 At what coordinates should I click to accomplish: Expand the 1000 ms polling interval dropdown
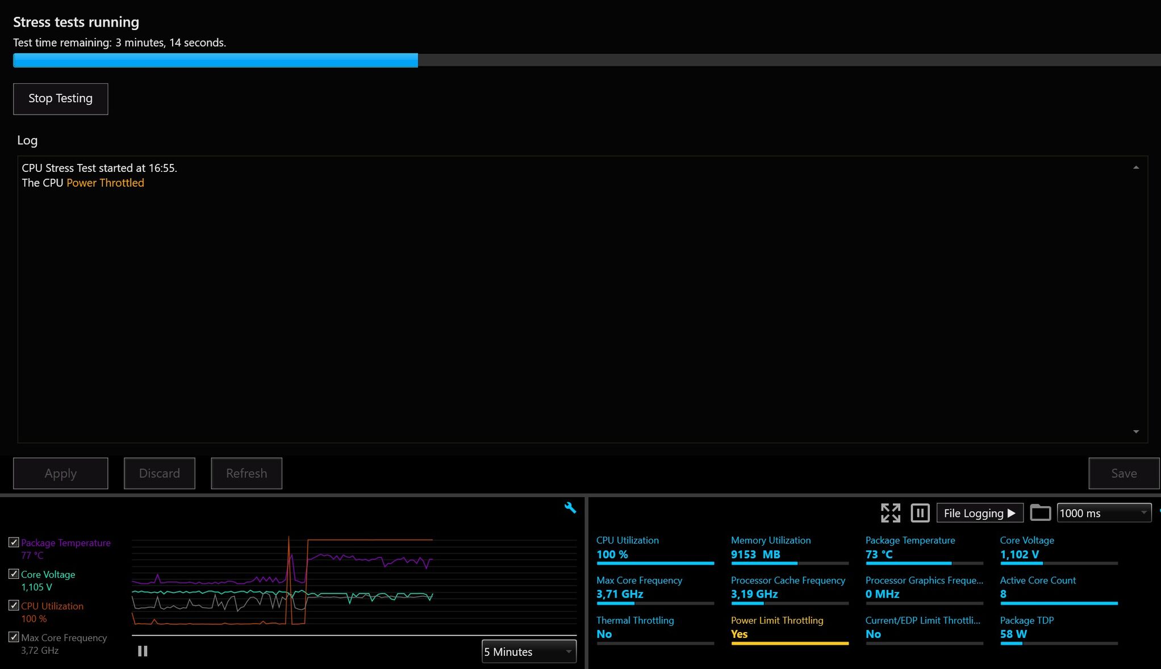1103,513
